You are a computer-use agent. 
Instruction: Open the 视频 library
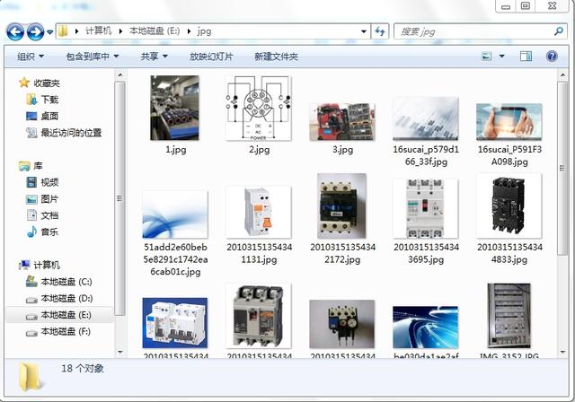pos(49,182)
